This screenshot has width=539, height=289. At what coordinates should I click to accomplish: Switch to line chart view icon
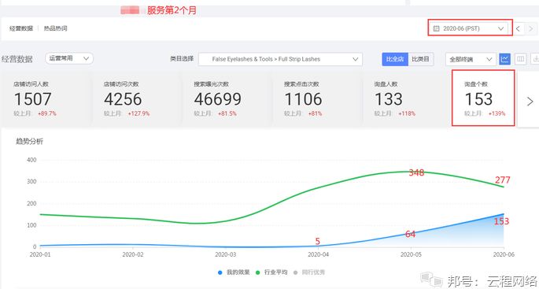[x=504, y=59]
